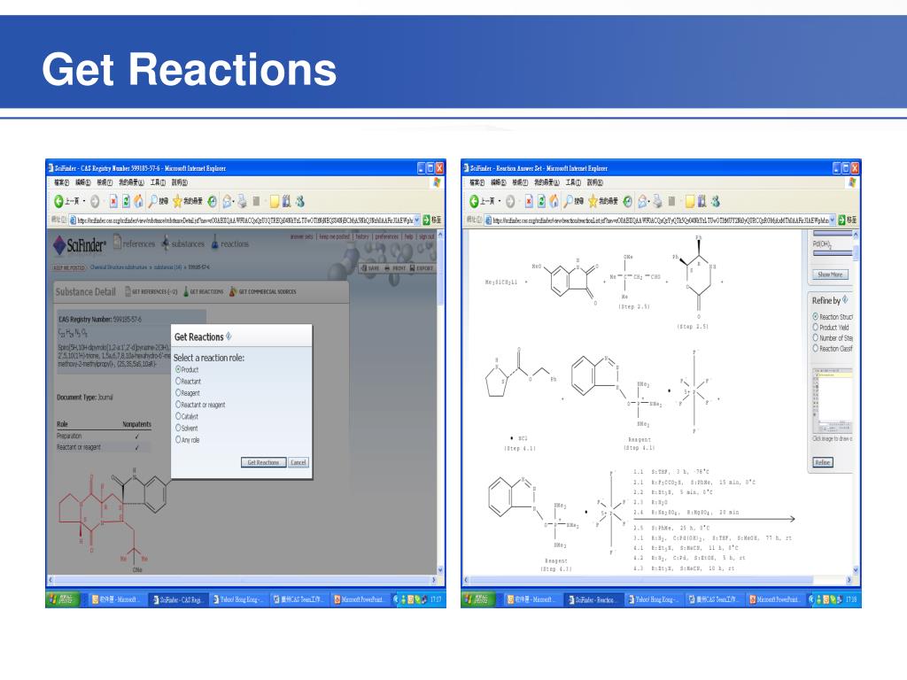Click Mail icon in CAS Registry window toolbar
Image resolution: width=907 pixels, height=680 pixels.
click(x=228, y=201)
